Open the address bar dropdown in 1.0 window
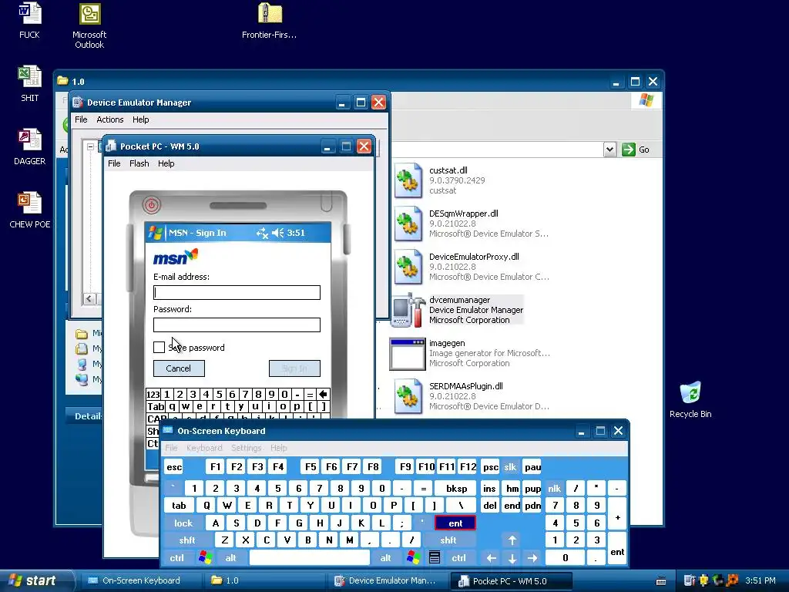Viewport: 789px width, 592px height. pyautogui.click(x=609, y=150)
